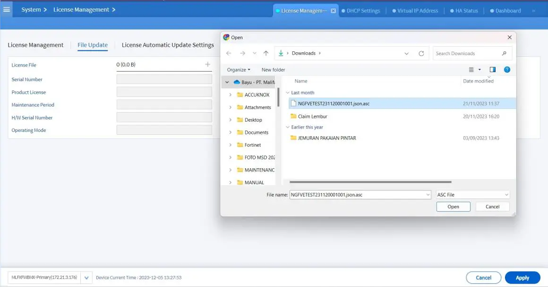548x287 pixels.
Task: Select Desktop folder in navigation tree
Action: [x=249, y=120]
